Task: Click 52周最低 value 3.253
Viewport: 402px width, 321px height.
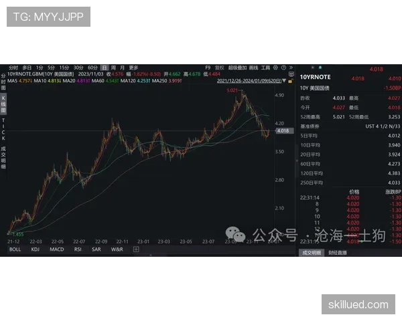Action: point(394,117)
